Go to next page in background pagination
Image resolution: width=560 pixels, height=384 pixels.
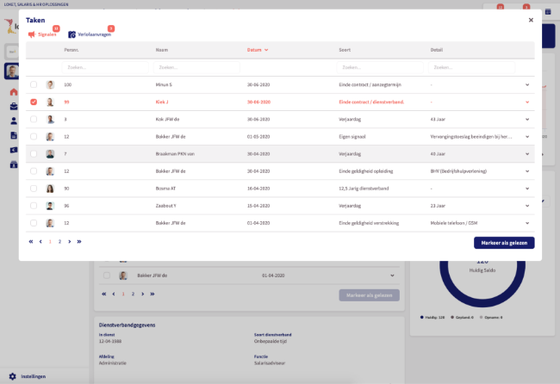pyautogui.click(x=142, y=294)
